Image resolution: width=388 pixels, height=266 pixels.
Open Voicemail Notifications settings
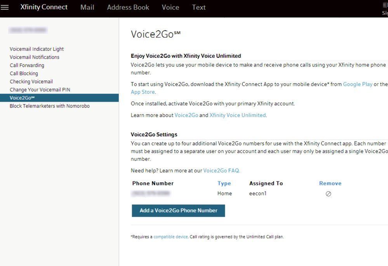coord(35,57)
